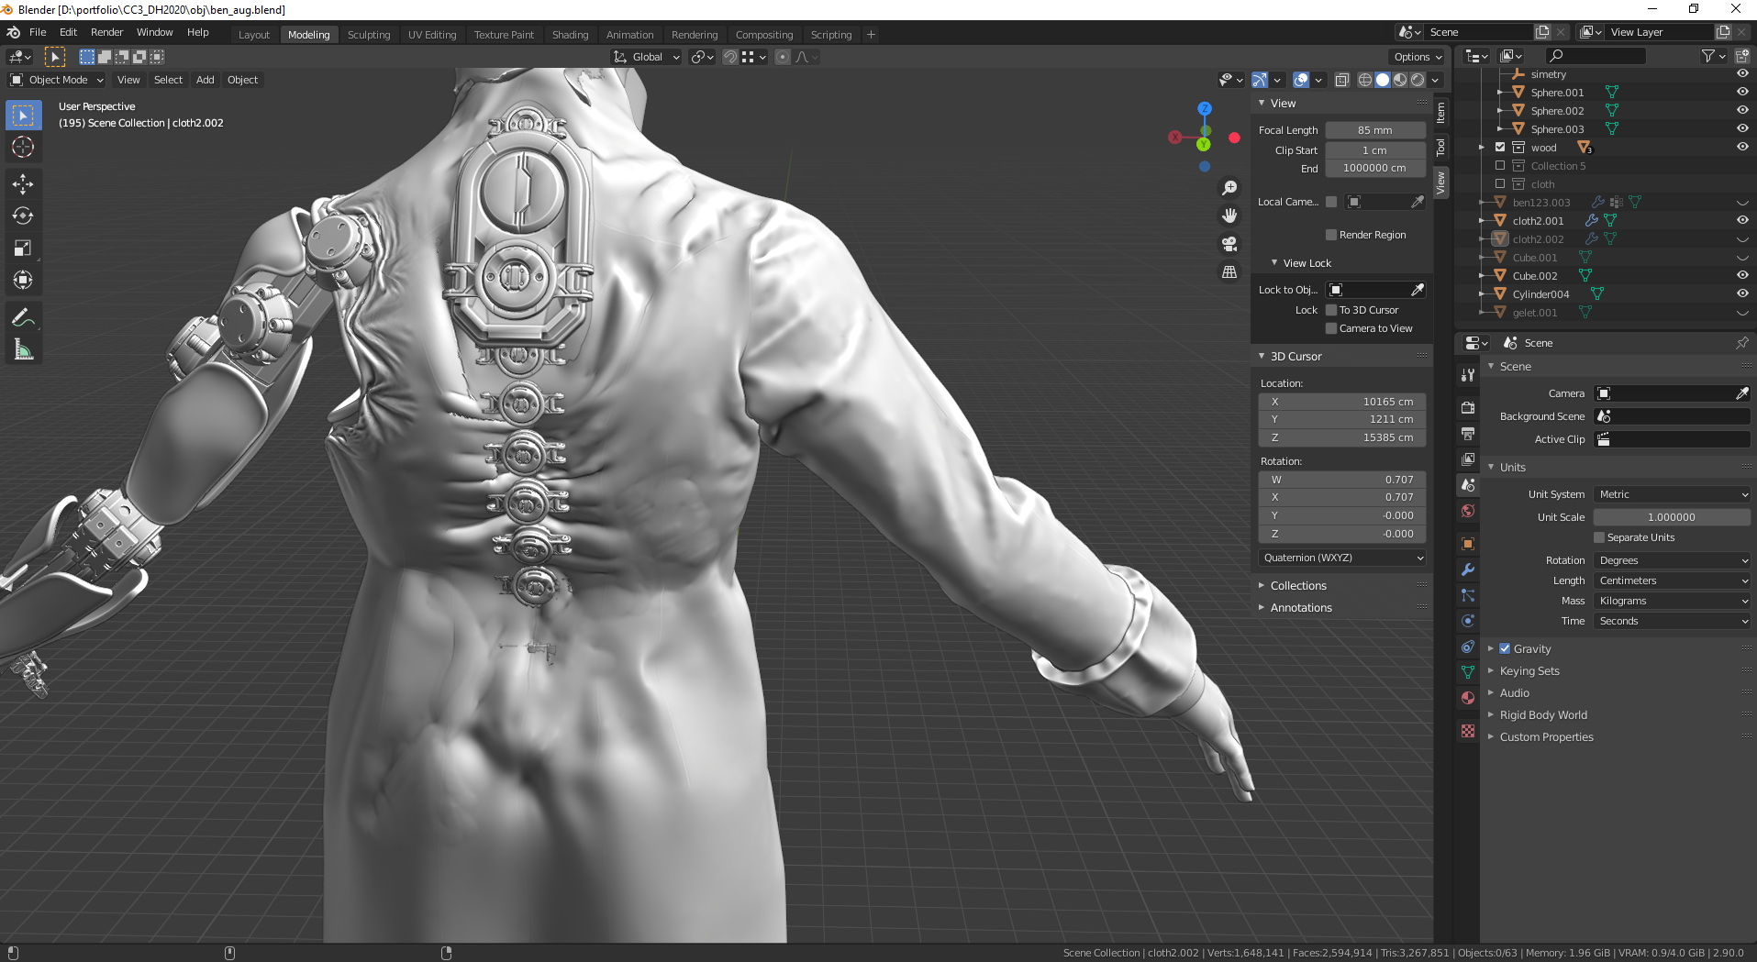Expand the Annotations panel
Image resolution: width=1757 pixels, height=962 pixels.
coord(1300,607)
